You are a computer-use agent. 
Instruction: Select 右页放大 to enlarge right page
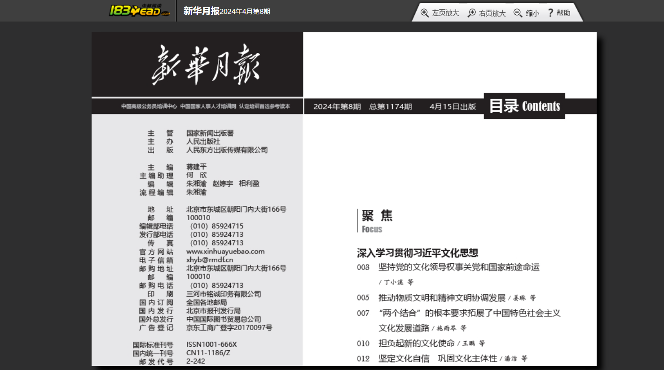click(492, 13)
